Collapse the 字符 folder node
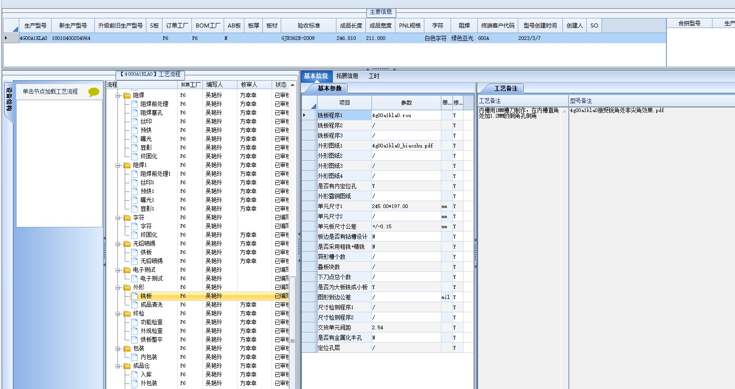The image size is (735, 389). pos(118,218)
